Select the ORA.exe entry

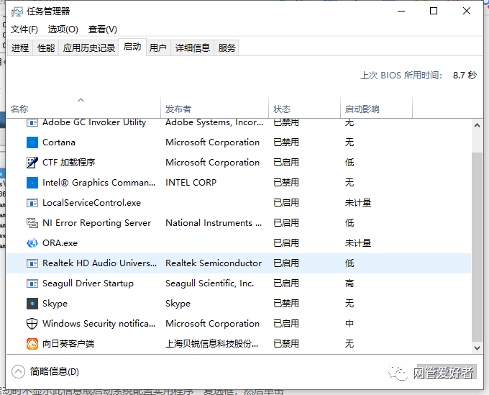click(x=60, y=243)
